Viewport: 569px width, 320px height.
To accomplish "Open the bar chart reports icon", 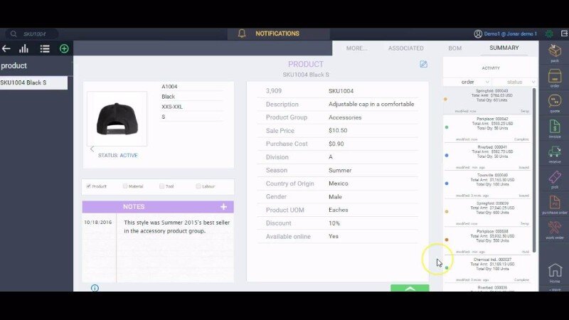I will coord(24,48).
